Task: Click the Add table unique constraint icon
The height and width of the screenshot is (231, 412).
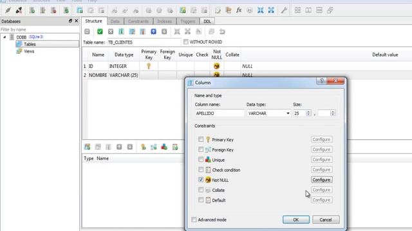Action: (164, 147)
